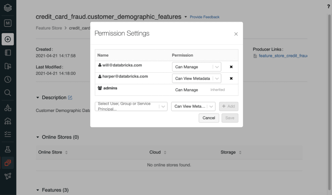Close the Permission Settings dialog
This screenshot has height=195, width=332.
236,34
